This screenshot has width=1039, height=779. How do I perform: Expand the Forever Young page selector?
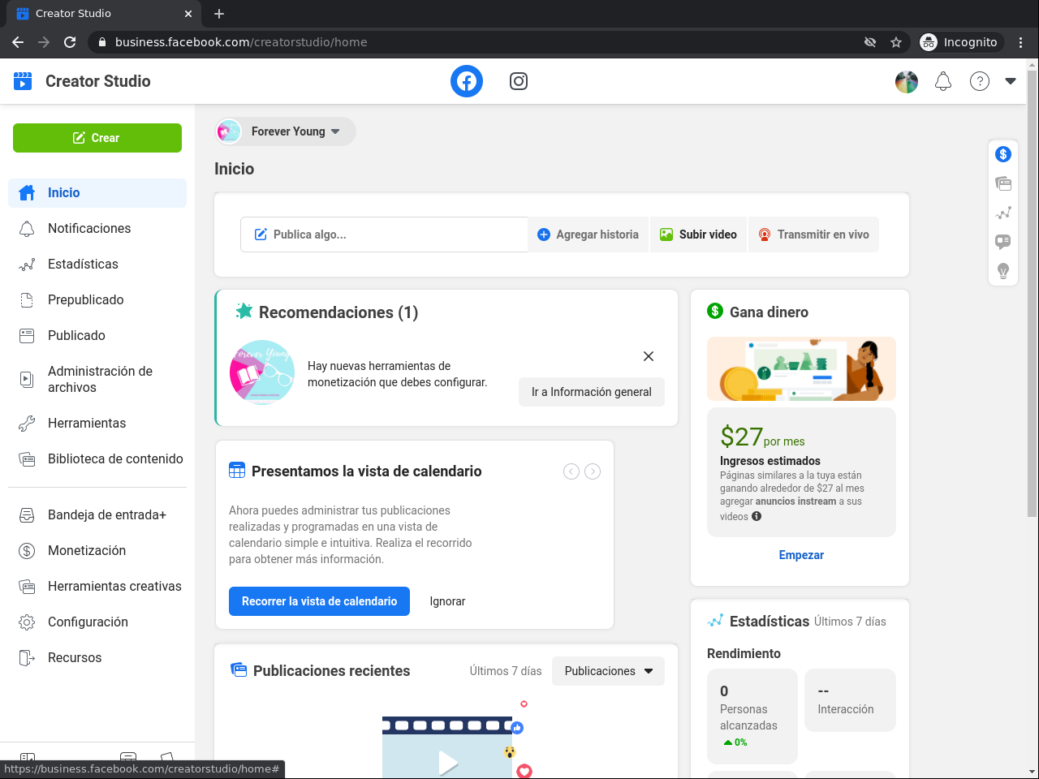[x=286, y=131]
